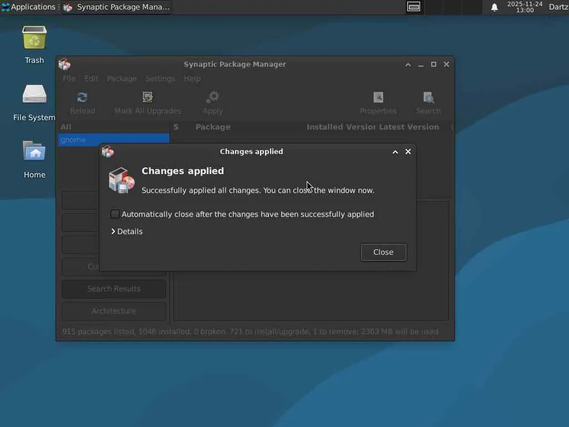This screenshot has height=427, width=569.
Task: Open the Settings menu
Action: coord(160,78)
